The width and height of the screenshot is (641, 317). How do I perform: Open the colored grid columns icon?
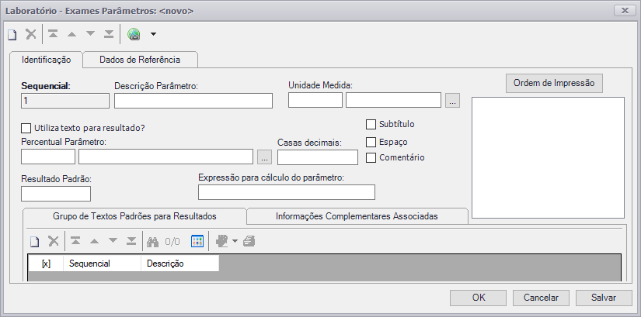[197, 241]
